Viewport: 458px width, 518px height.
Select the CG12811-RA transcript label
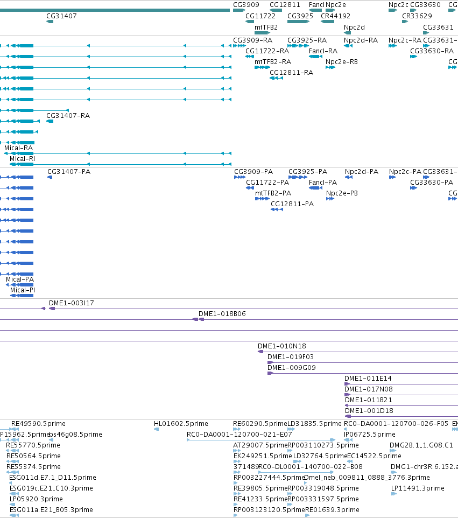[x=291, y=72]
